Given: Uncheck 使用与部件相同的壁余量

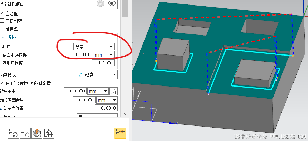Looking at the screenshot, I should point(2,83).
